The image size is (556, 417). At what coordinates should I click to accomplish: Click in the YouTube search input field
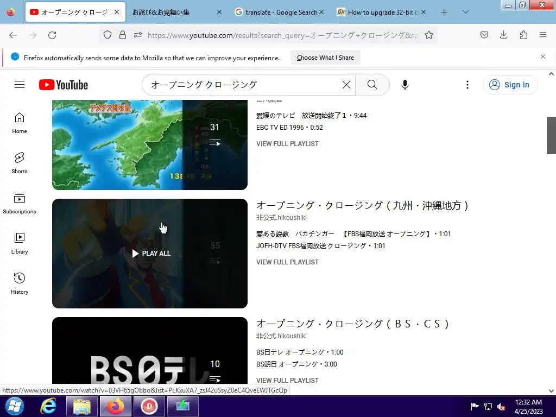click(245, 84)
